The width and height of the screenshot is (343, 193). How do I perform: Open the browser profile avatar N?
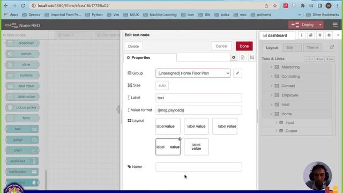point(329,6)
